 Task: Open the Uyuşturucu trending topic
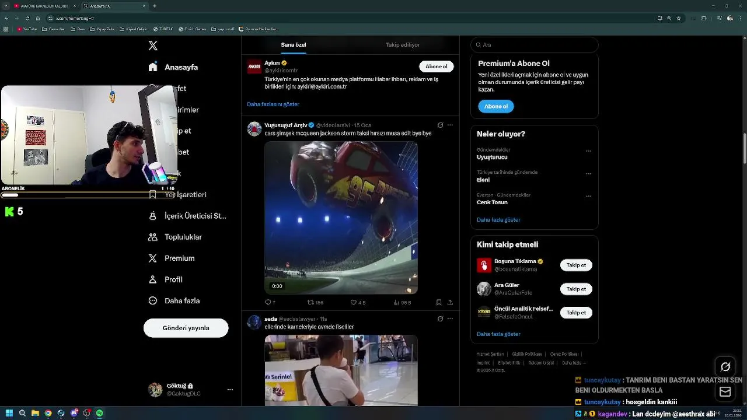click(x=492, y=157)
